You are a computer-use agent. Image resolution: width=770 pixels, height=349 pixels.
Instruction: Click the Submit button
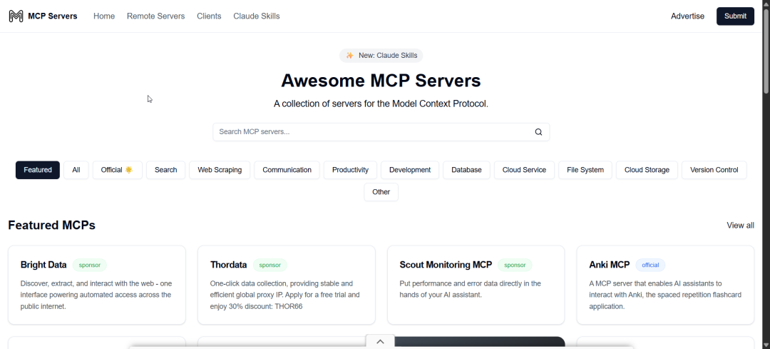(x=735, y=16)
